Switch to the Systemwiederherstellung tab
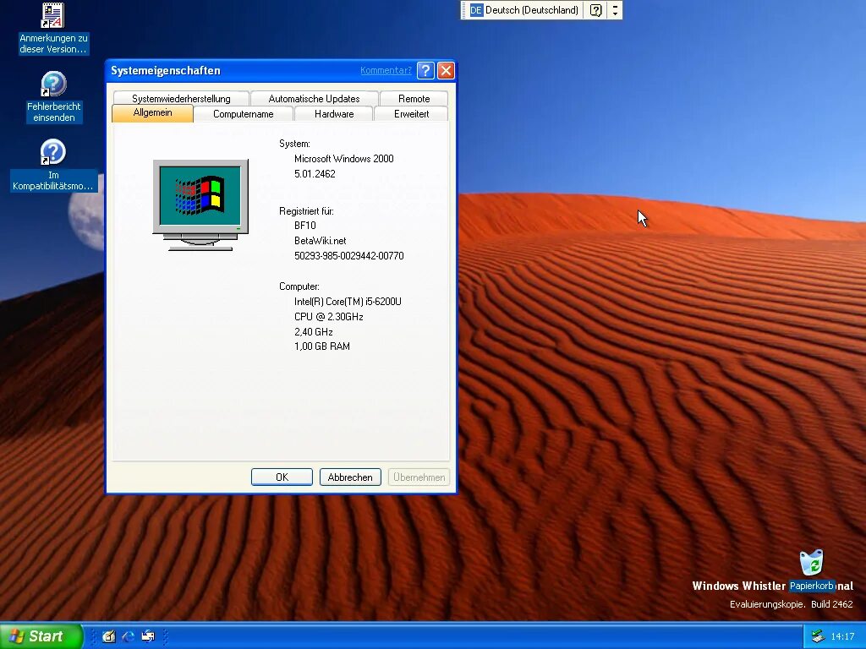This screenshot has height=649, width=866. [x=181, y=98]
